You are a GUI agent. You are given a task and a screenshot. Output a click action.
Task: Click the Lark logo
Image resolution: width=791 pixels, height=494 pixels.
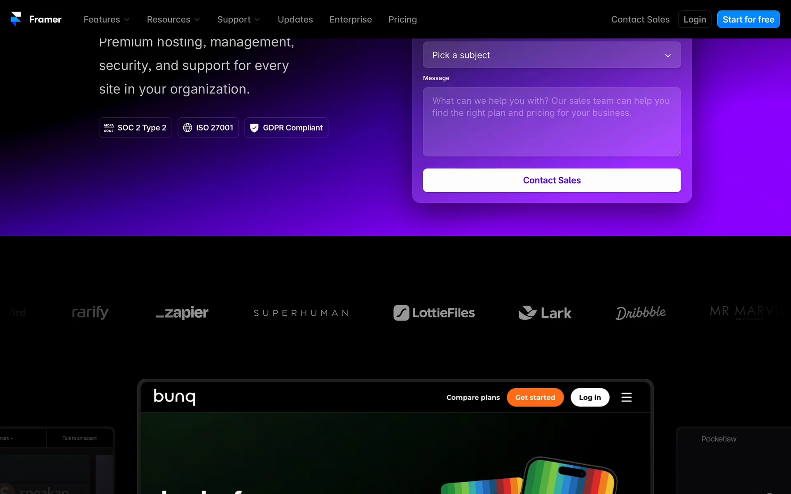tap(545, 313)
